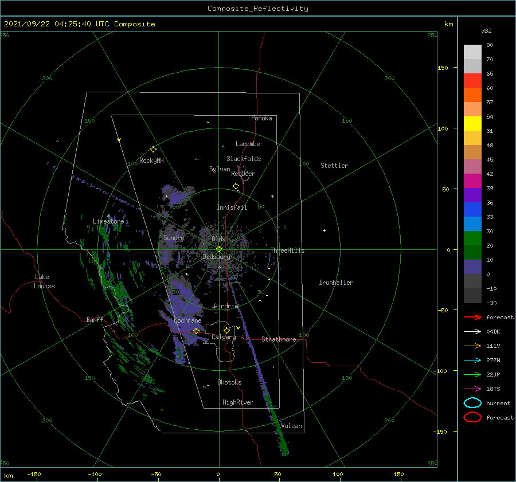
Task: Click the Limestone label
Action: pyautogui.click(x=108, y=221)
